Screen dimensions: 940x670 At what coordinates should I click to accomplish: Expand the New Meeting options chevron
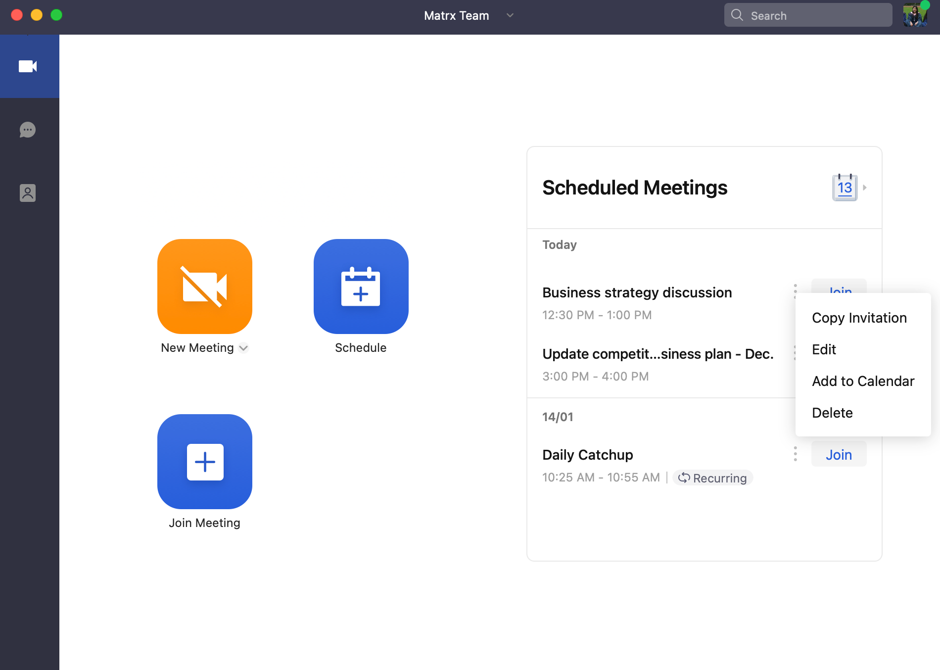click(x=243, y=348)
